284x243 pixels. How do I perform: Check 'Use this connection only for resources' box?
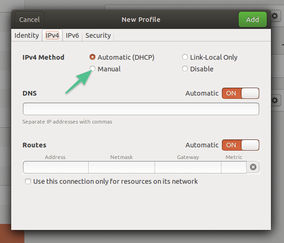pyautogui.click(x=28, y=181)
